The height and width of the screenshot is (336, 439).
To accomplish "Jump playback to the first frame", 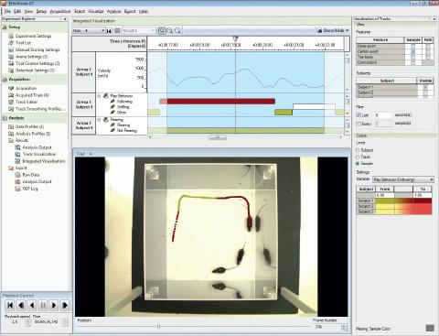I will point(10,305).
